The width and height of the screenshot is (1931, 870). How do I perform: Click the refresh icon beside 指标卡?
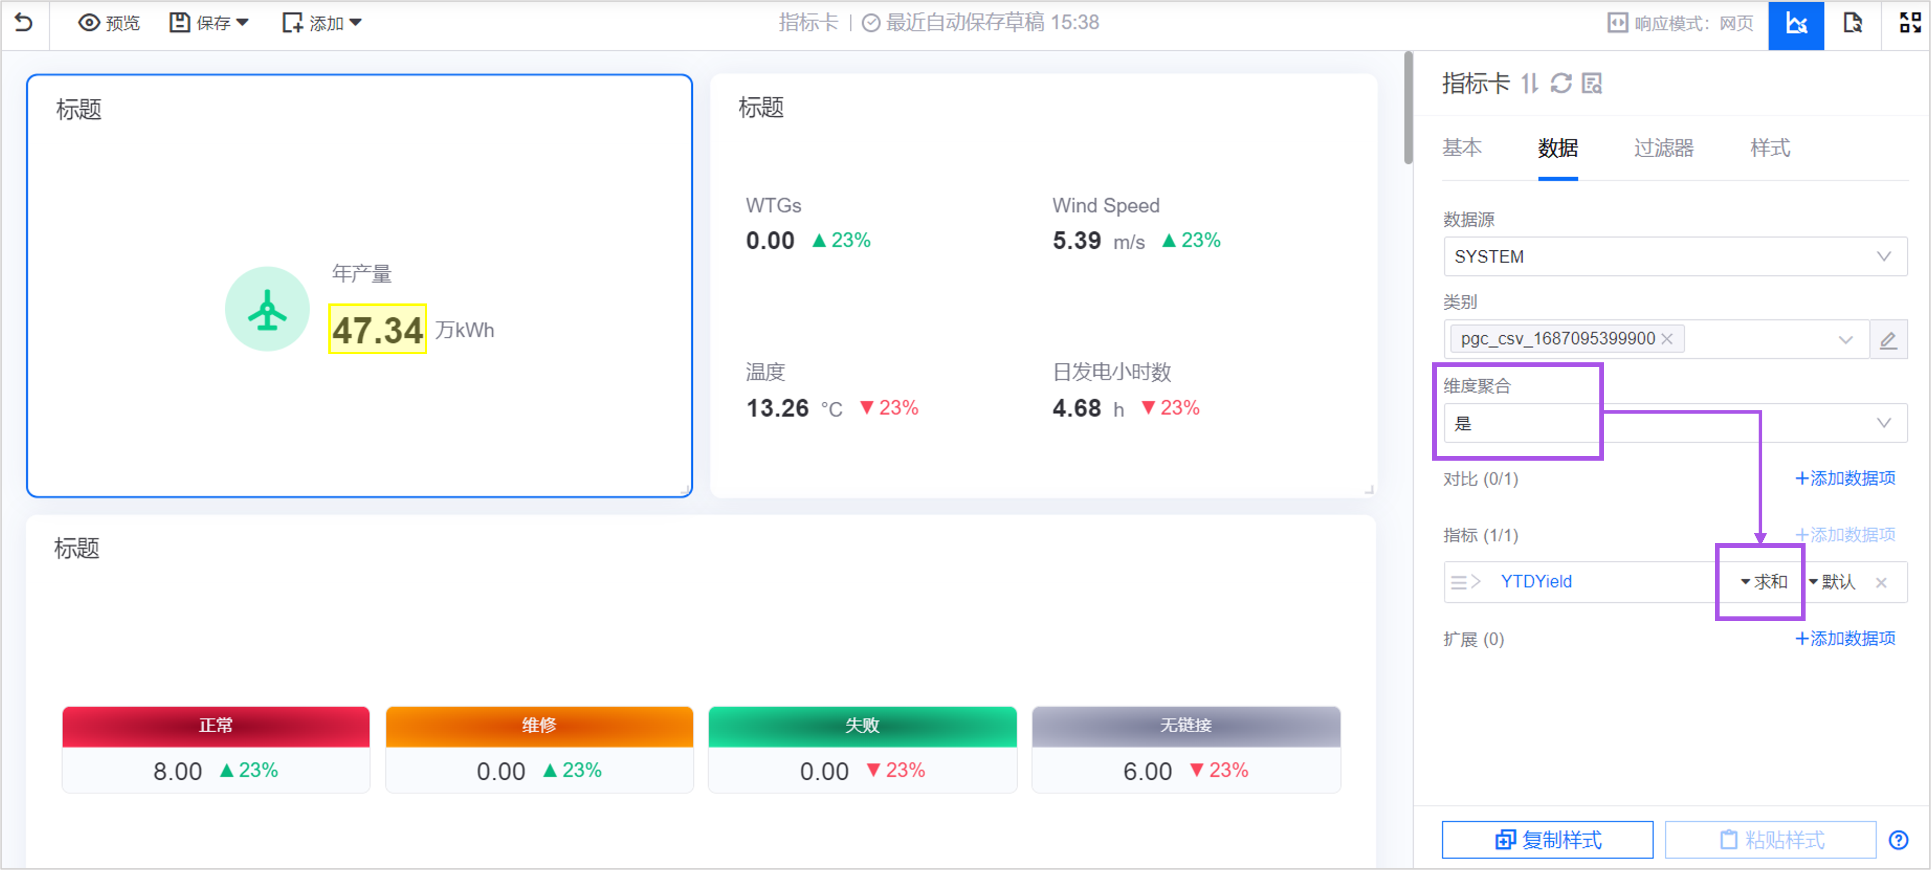click(1561, 83)
